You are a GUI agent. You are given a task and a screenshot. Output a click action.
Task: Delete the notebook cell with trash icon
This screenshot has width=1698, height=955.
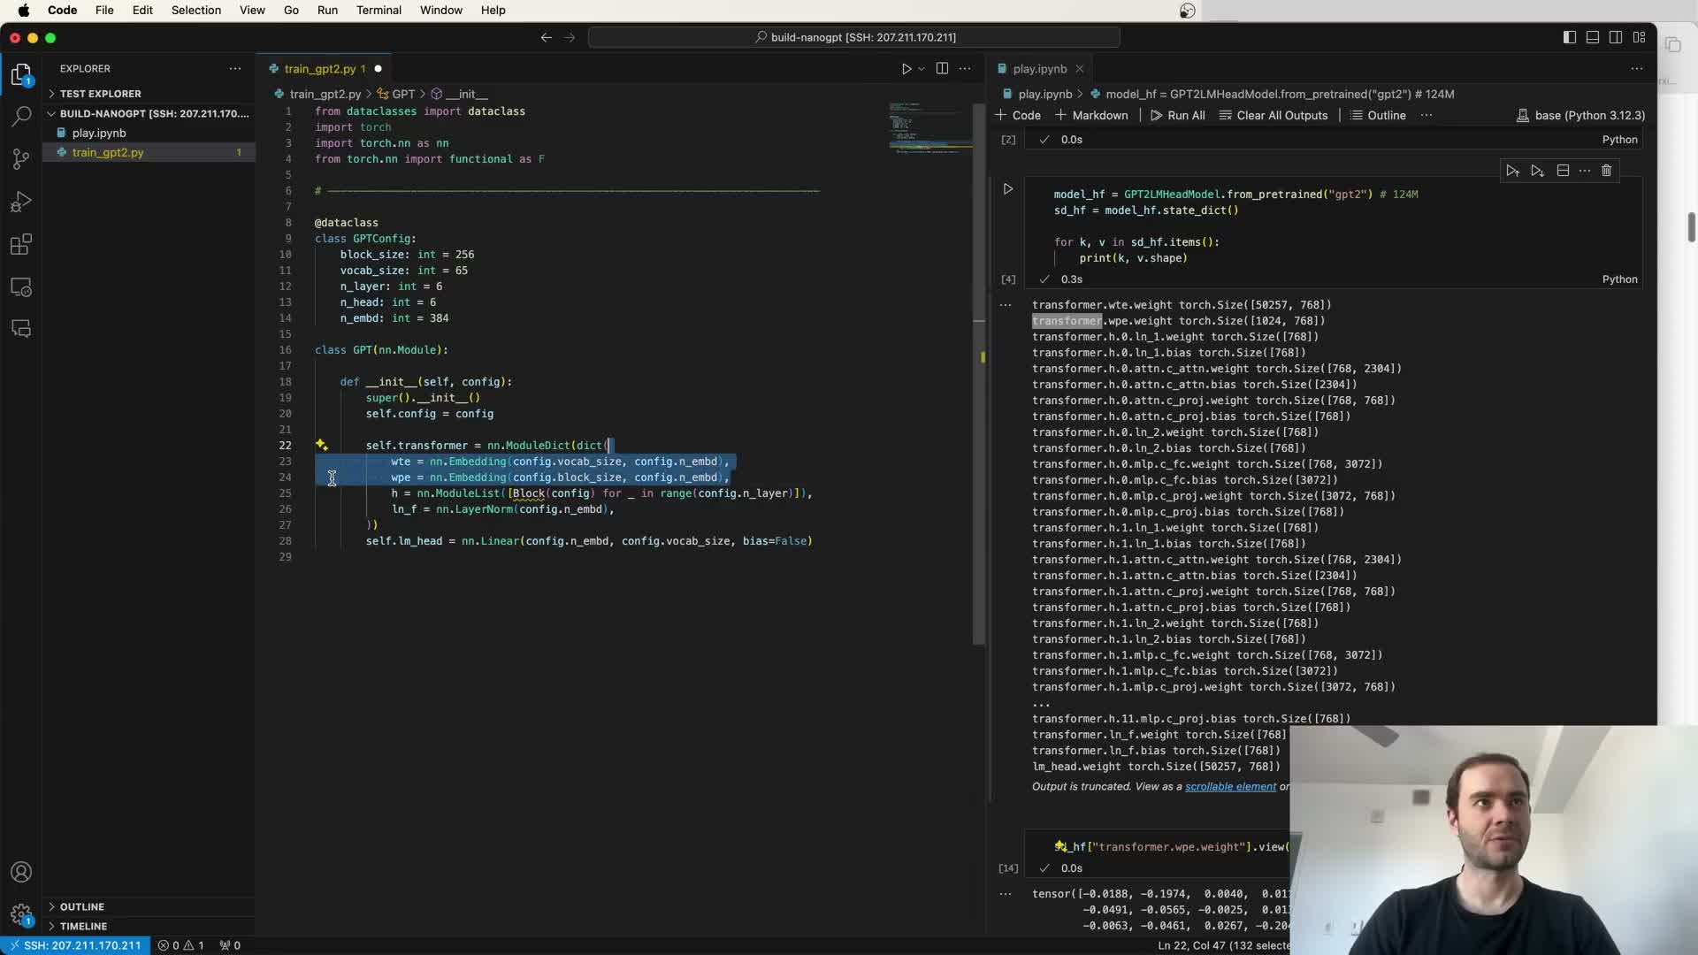pyautogui.click(x=1606, y=171)
